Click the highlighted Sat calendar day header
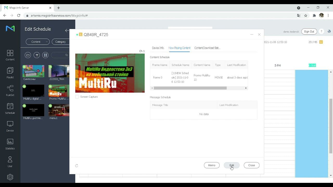Image resolution: width=333 pixels, height=187 pixels. 312,65
